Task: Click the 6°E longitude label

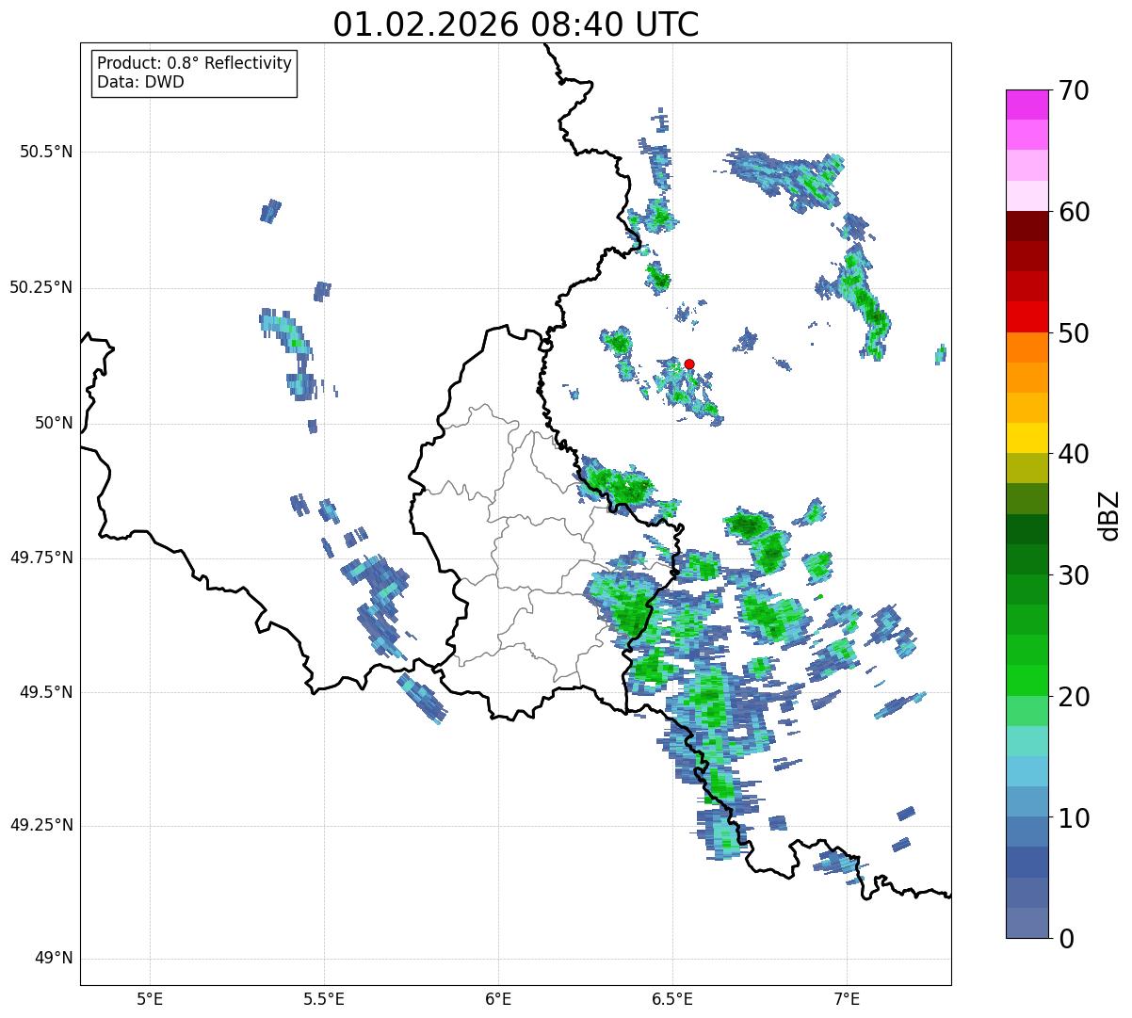Action: [x=498, y=998]
